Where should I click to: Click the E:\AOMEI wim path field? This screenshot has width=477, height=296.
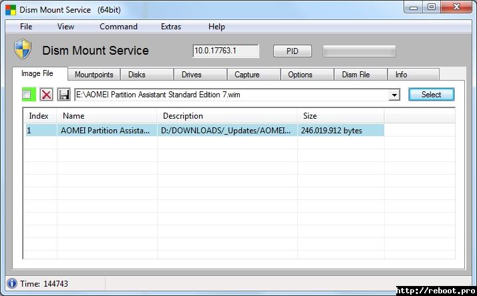pyautogui.click(x=232, y=95)
